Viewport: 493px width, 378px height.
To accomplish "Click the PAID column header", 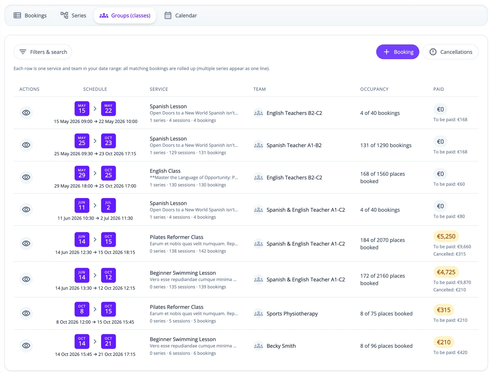I will (x=438, y=89).
